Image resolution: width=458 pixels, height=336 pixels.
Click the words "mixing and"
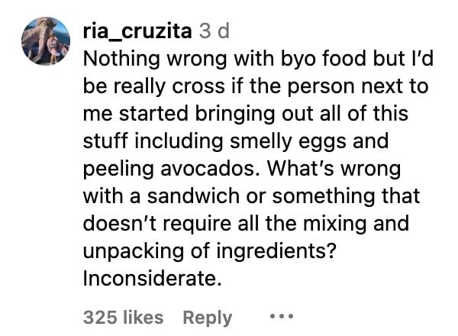click(x=365, y=224)
